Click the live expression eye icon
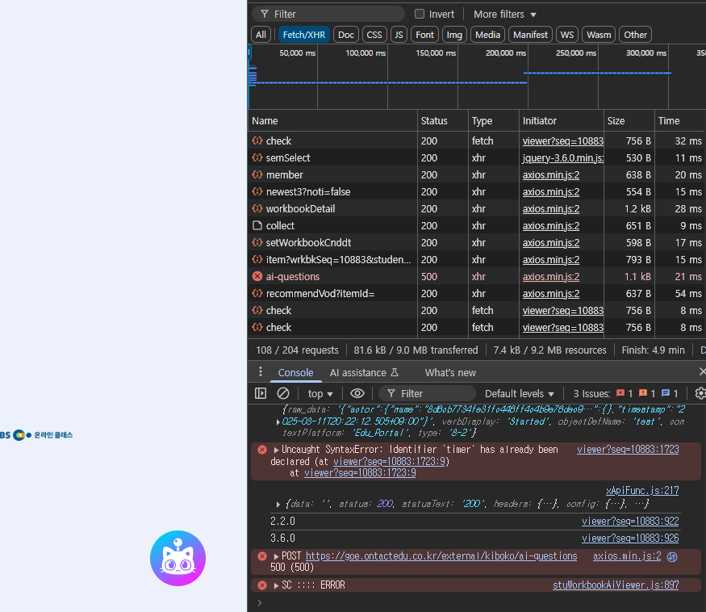Image resolution: width=706 pixels, height=612 pixels. tap(357, 393)
